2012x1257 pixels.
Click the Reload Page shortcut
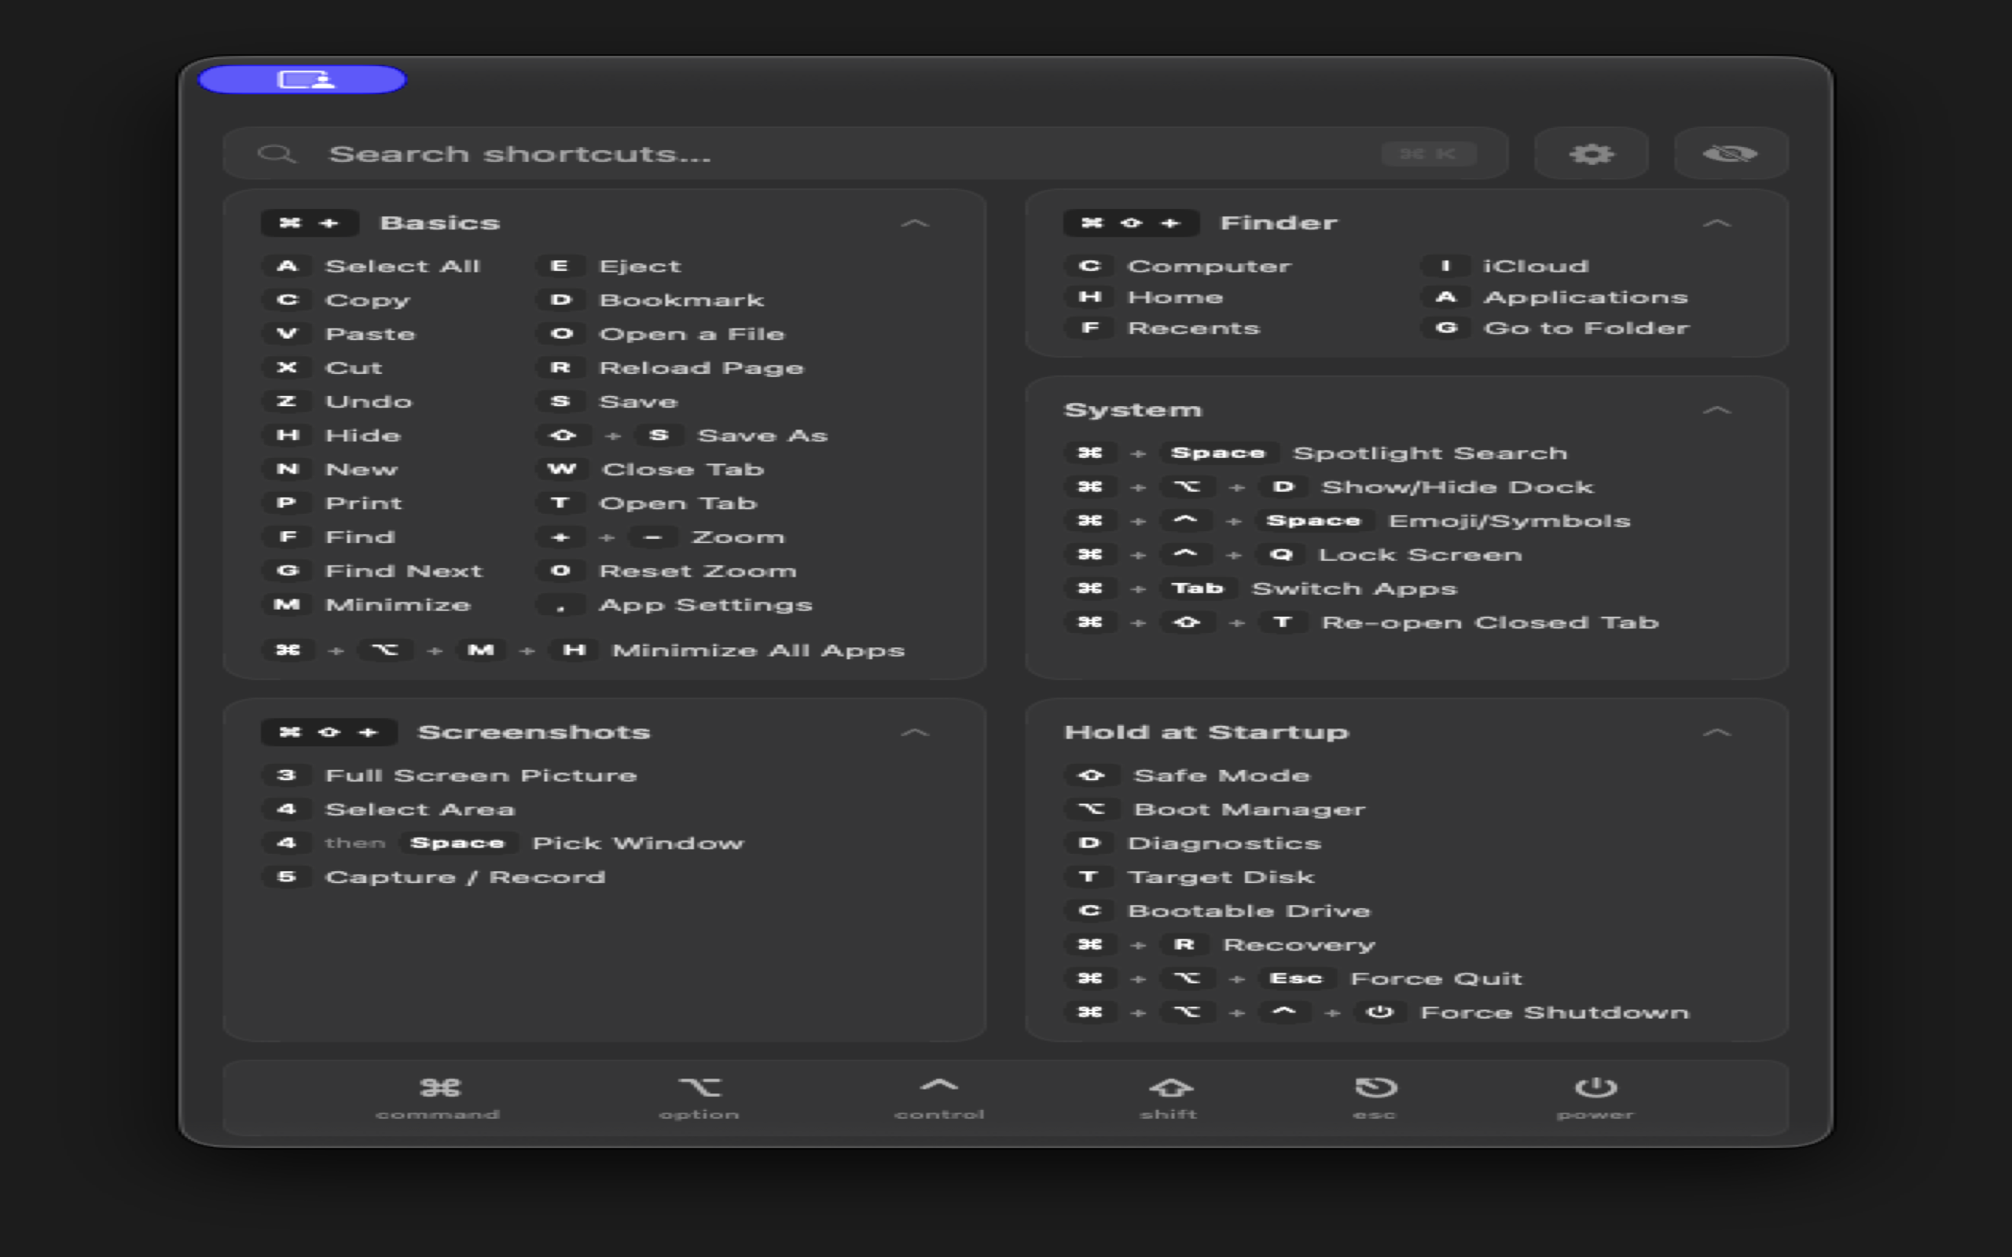(671, 368)
